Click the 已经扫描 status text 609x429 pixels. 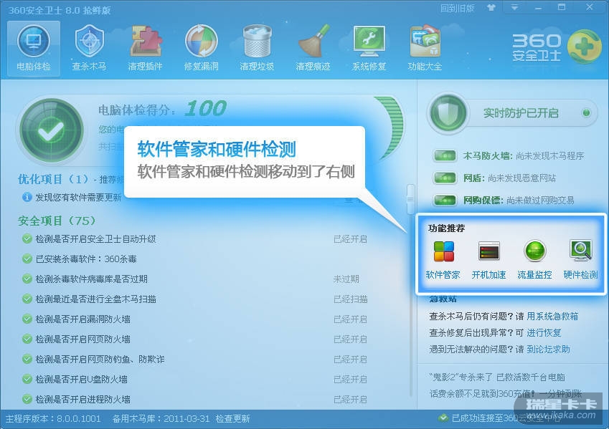(350, 299)
